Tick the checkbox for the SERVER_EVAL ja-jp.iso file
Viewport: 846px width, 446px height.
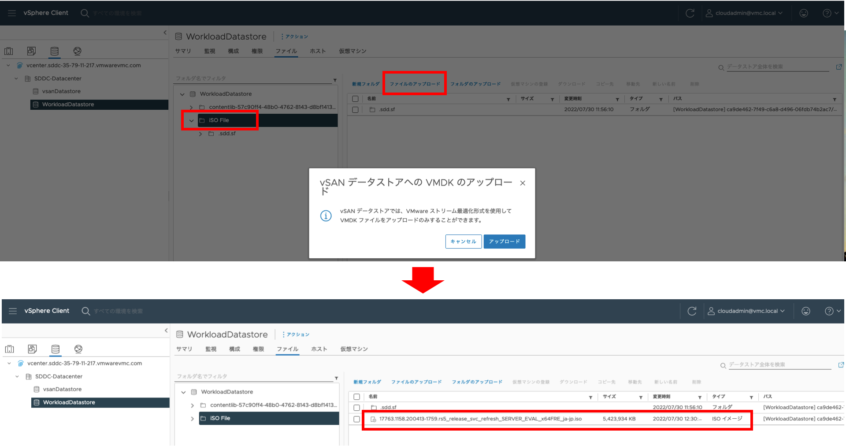point(356,419)
